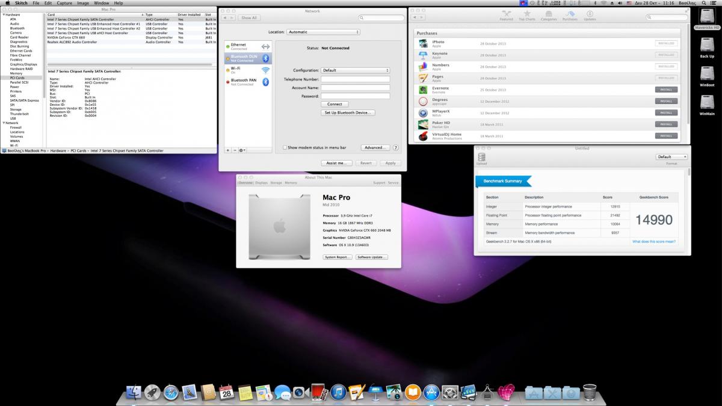Collapse the Network section in System Information
Screen dimensions: 722x406
[4, 123]
